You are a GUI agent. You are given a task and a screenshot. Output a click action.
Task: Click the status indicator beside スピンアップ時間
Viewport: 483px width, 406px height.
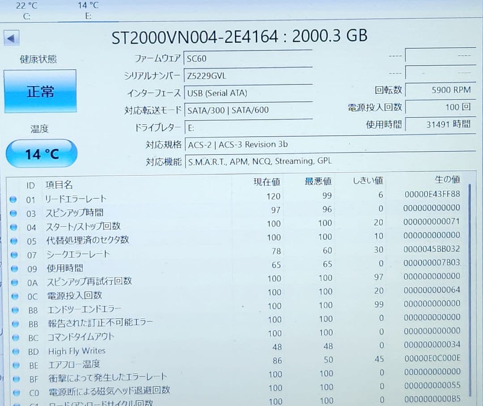click(13, 213)
